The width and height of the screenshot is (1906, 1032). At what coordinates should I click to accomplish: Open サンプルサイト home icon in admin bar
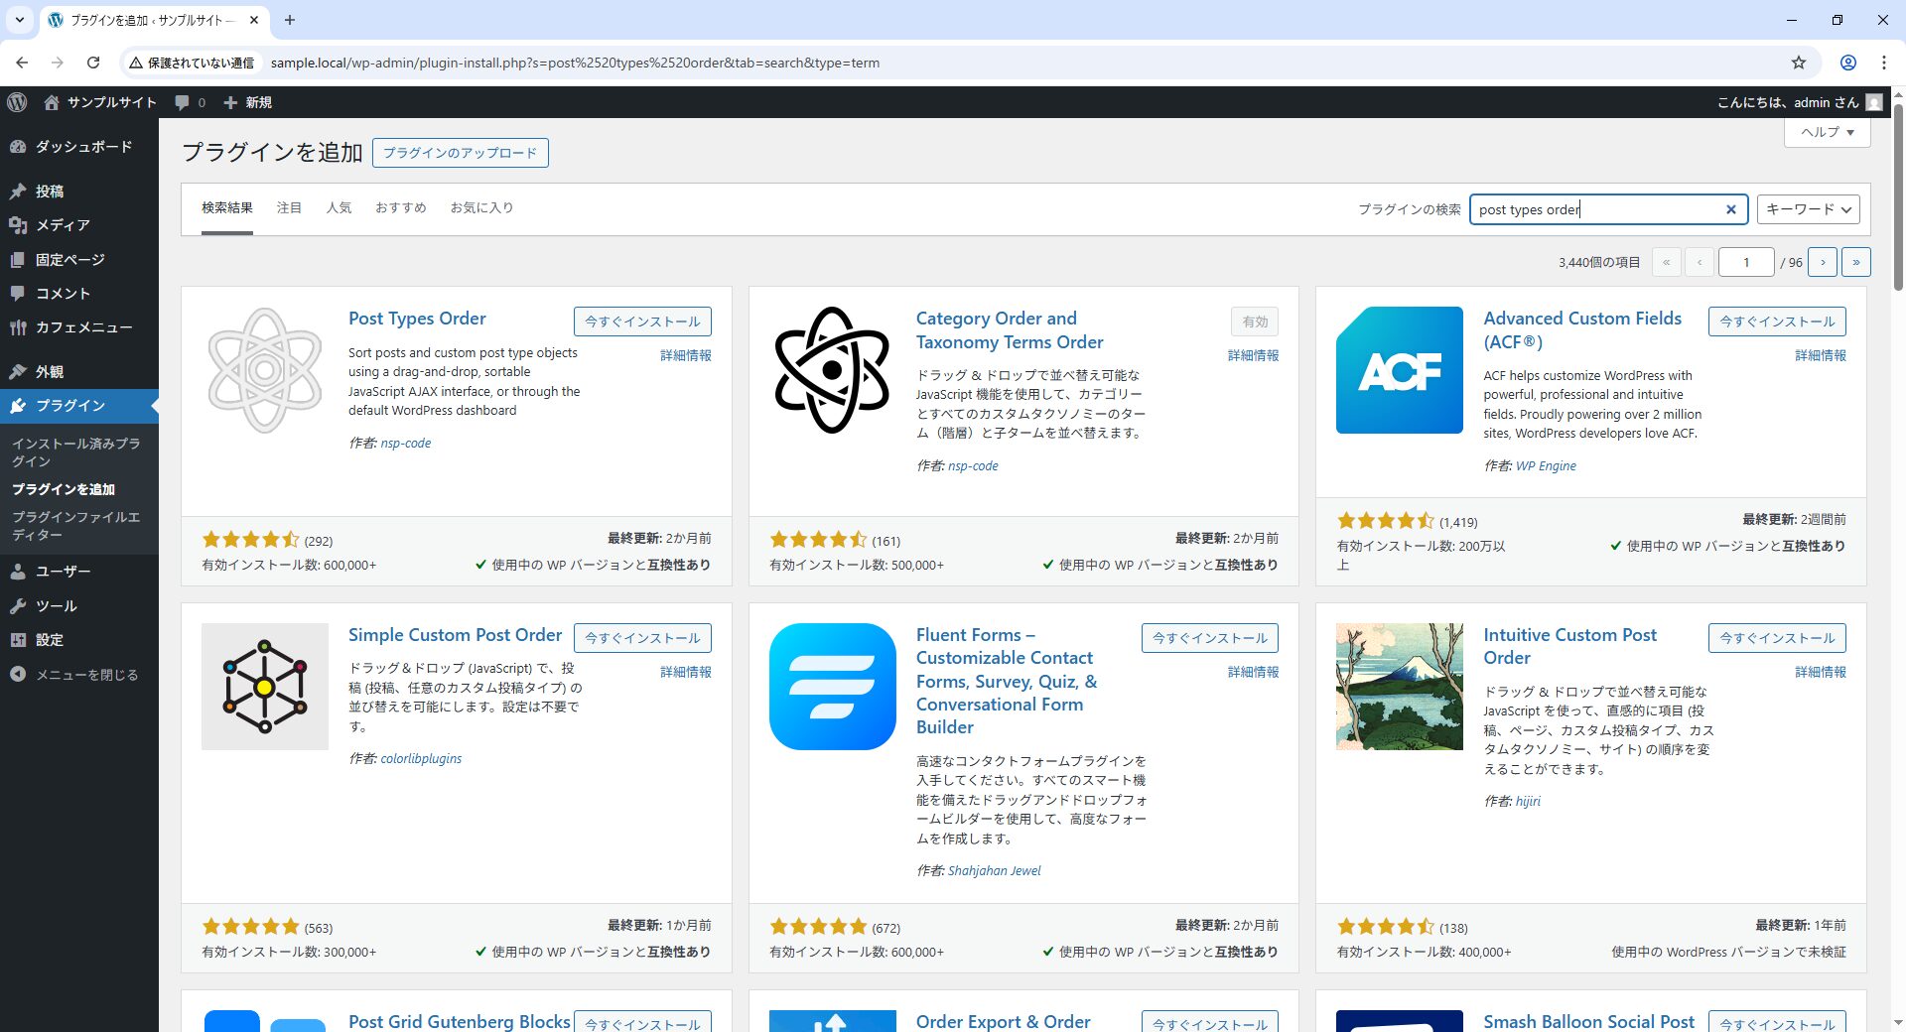tap(52, 102)
